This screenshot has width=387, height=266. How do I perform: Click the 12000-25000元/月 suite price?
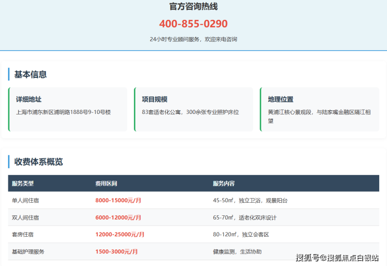point(120,235)
